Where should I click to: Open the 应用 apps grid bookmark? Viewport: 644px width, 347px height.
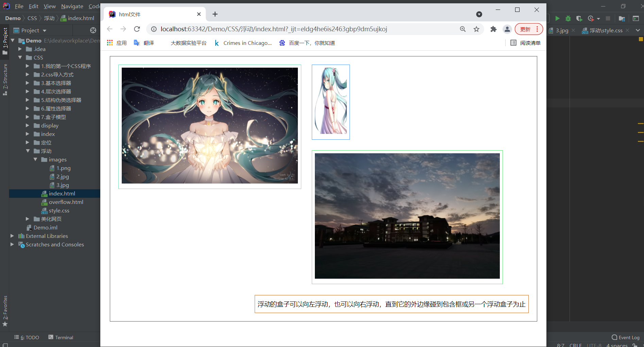(x=117, y=43)
